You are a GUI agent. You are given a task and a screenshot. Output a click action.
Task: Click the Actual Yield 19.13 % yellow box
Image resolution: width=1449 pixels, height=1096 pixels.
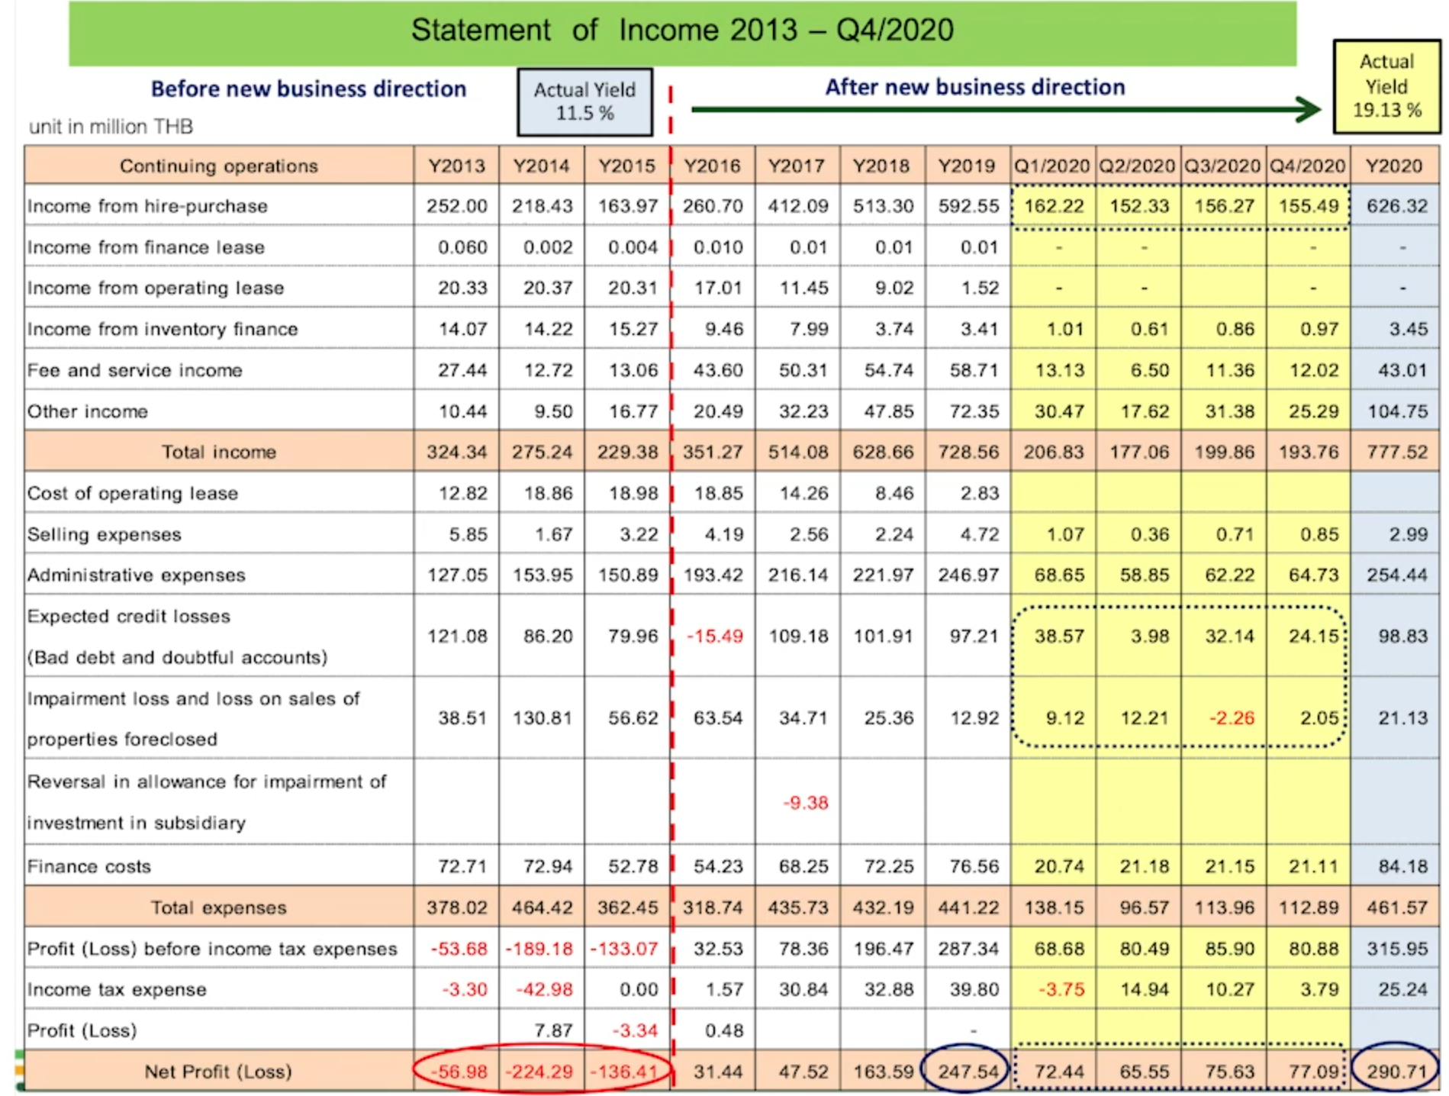click(x=1386, y=86)
